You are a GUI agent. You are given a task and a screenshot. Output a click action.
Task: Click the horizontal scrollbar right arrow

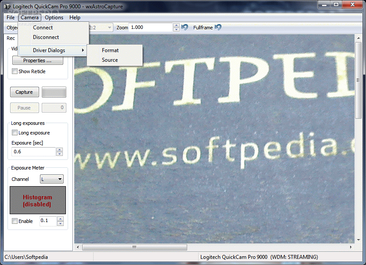pyautogui.click(x=351, y=247)
